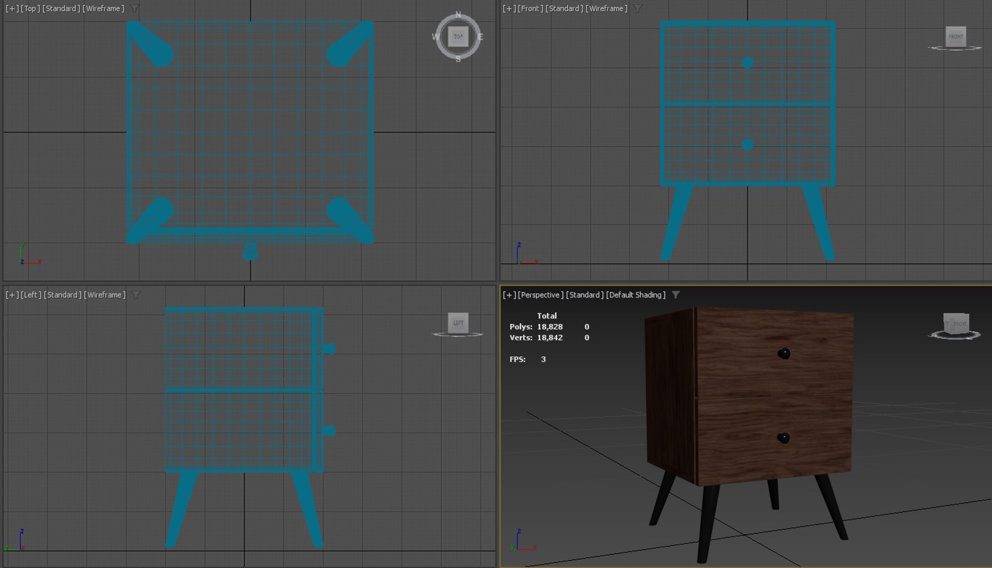Open the [+] menu in Top viewport

[12, 8]
